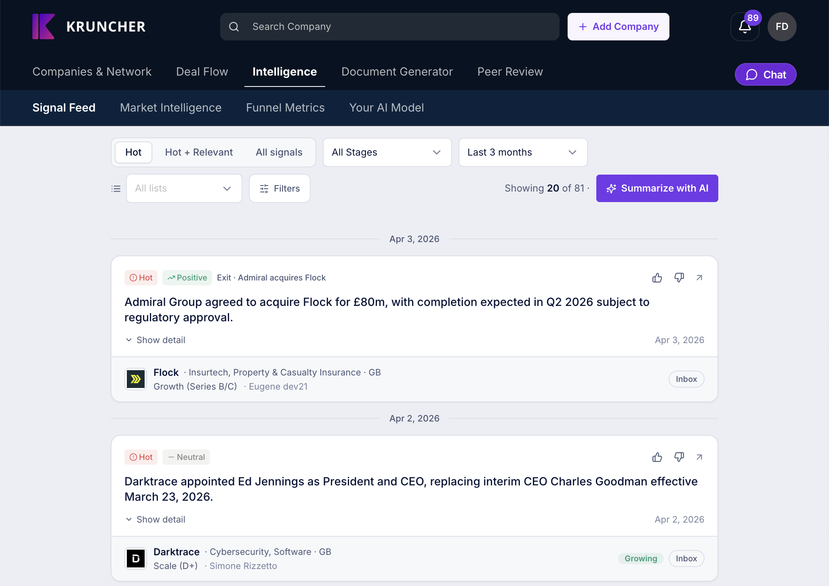
Task: Switch to All signals view
Action: pos(279,152)
